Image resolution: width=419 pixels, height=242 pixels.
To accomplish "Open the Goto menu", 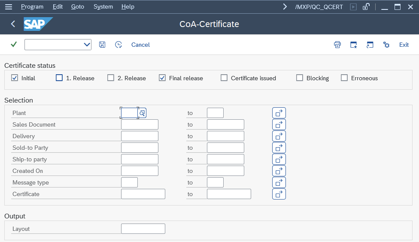I will 78,7.
